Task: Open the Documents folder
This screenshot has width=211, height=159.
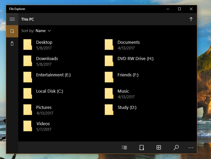Action: [109, 44]
